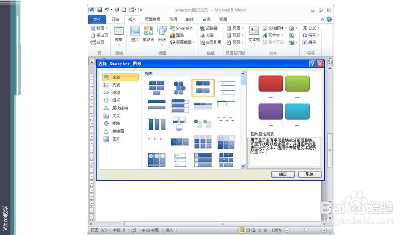Screen dimensions: 417x235
Task: Insert 编号 Number from ribbon
Action: (309, 42)
